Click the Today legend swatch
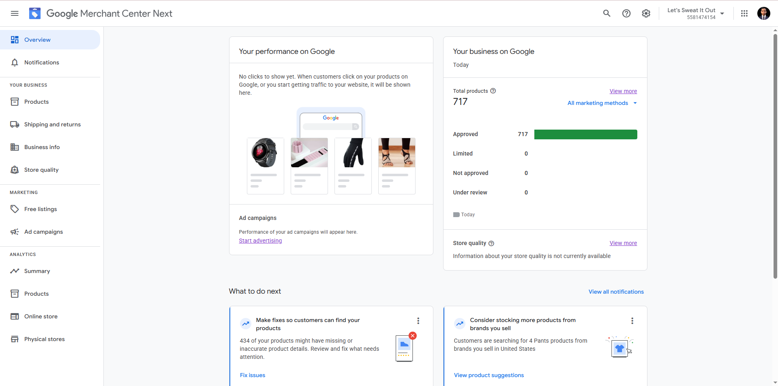This screenshot has width=778, height=386. 456,215
